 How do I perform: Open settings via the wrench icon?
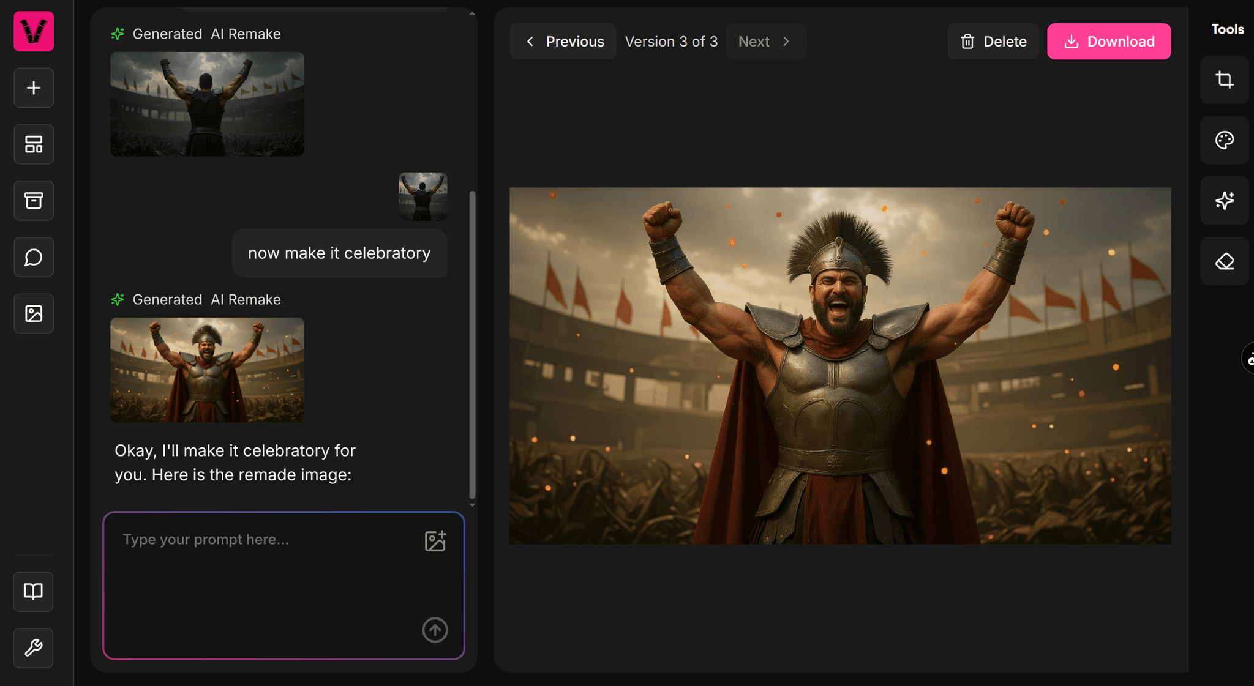(34, 648)
